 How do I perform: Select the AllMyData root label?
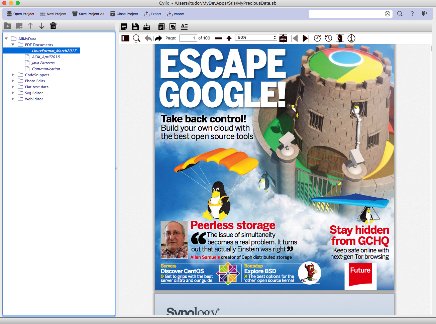27,39
